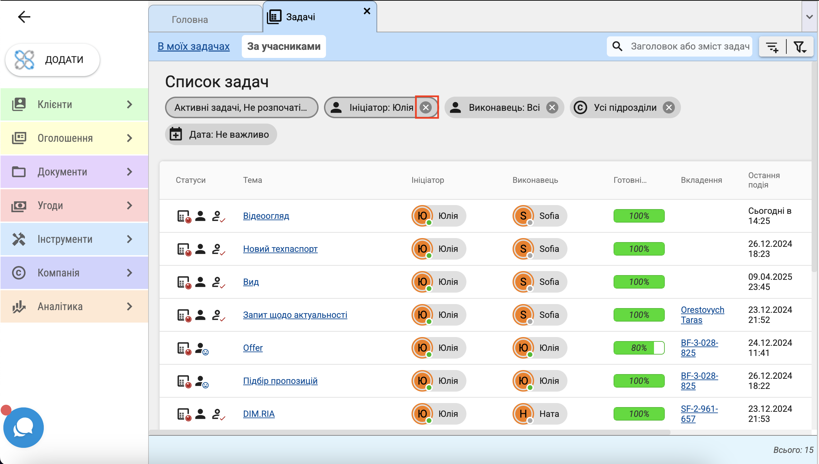This screenshot has height=464, width=819.
Task: Open В моїх задачах view
Action: coord(194,46)
